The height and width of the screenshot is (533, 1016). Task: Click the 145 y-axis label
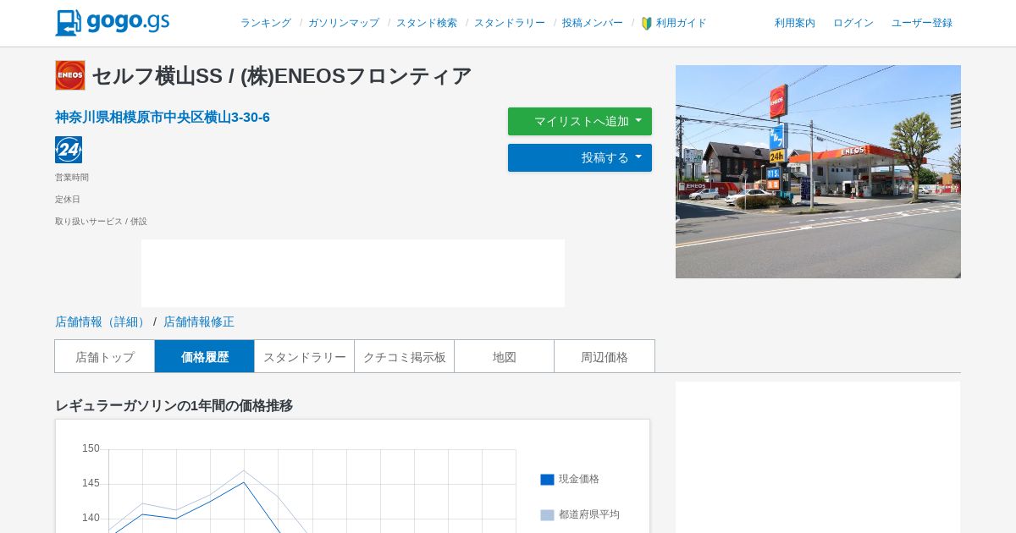pos(91,483)
